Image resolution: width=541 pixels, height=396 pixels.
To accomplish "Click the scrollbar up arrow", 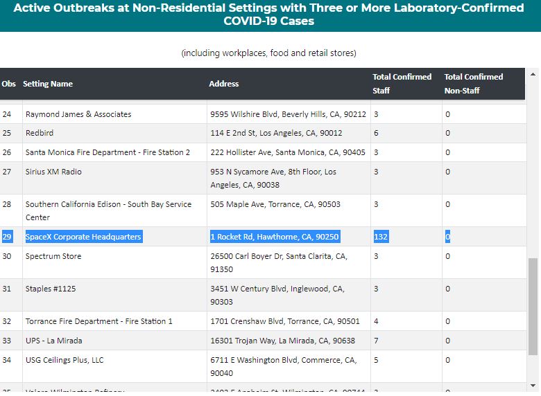I will pyautogui.click(x=533, y=74).
